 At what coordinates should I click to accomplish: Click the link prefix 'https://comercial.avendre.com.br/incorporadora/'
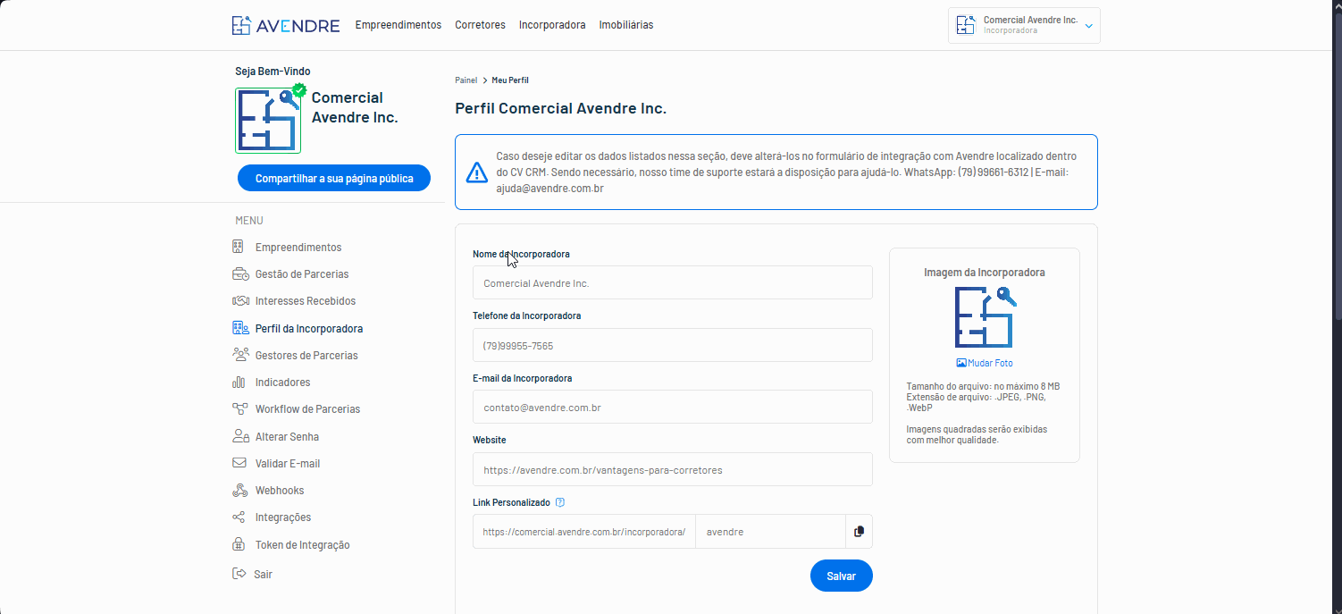(x=584, y=531)
